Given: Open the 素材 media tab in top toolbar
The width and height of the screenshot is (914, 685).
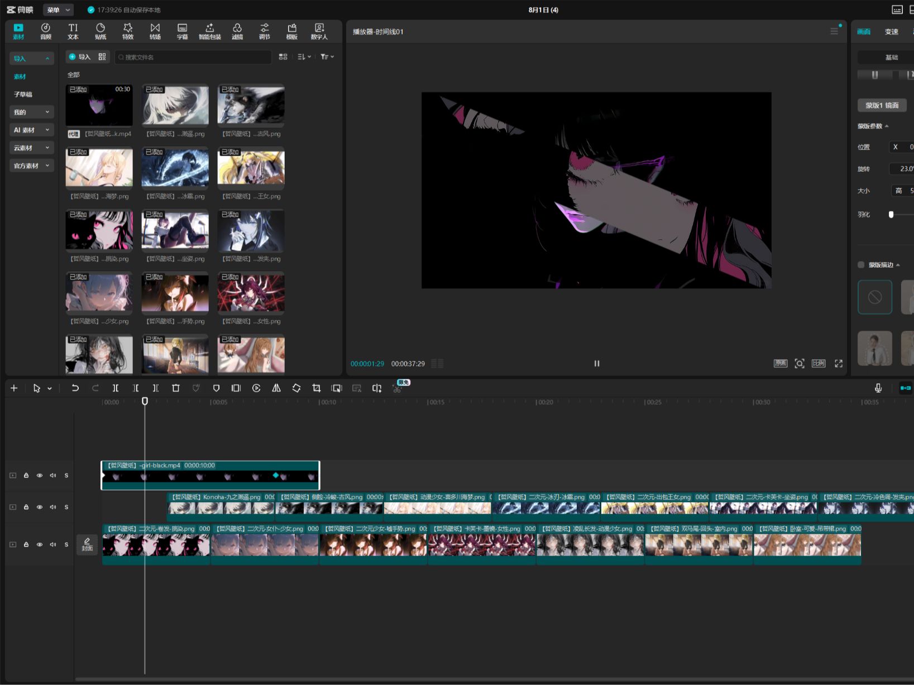Looking at the screenshot, I should click(x=18, y=31).
